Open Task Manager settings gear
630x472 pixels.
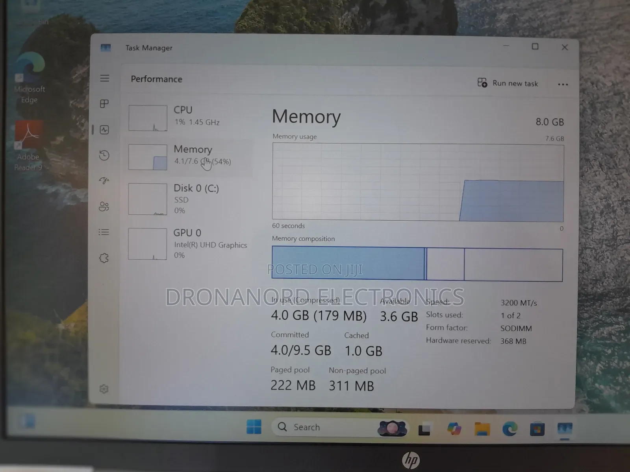click(x=104, y=389)
